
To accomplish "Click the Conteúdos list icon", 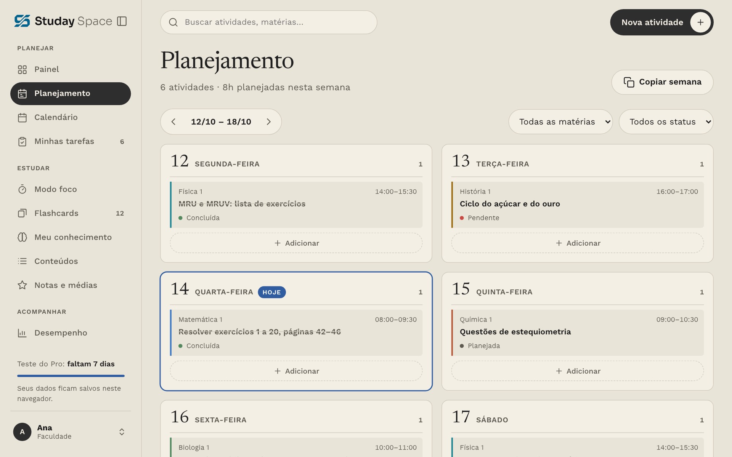I will coord(22,261).
